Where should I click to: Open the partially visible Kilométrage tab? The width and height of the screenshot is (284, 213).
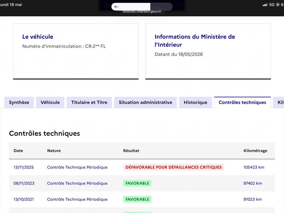click(x=279, y=102)
